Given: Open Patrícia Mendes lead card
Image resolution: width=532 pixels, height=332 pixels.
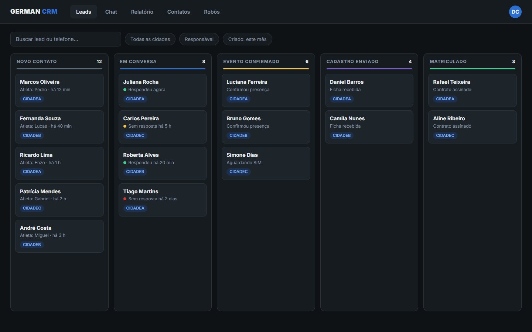Looking at the screenshot, I should (x=59, y=200).
